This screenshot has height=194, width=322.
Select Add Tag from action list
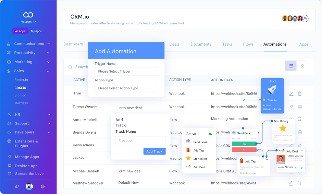pyautogui.click(x=195, y=150)
